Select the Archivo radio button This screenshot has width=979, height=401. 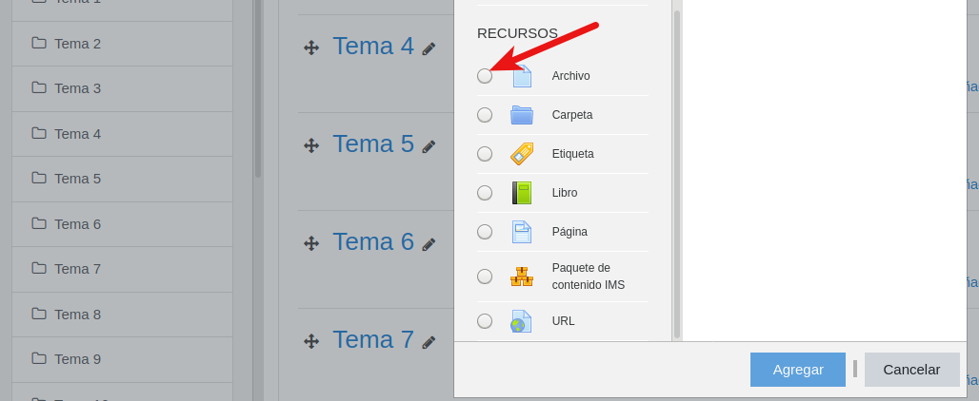485,76
